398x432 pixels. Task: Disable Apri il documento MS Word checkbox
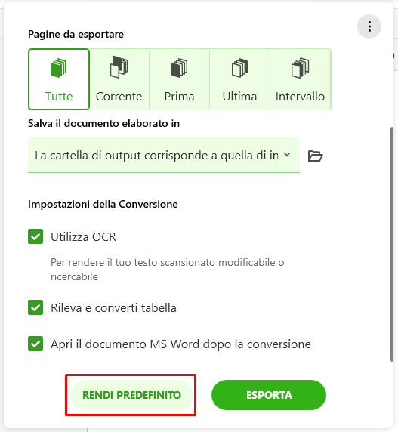click(35, 344)
